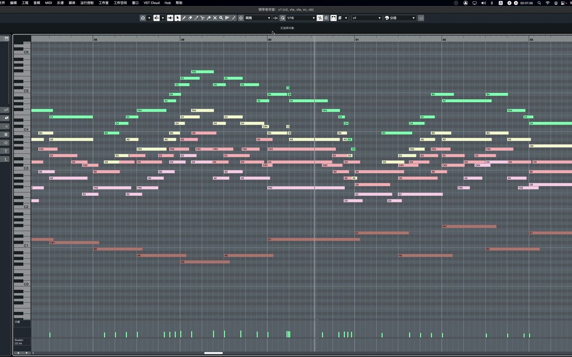Open the transpose arrow sidebar icon
The height and width of the screenshot is (357, 572).
click(6, 126)
